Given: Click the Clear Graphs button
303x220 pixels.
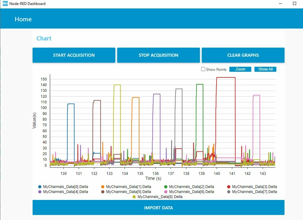Looking at the screenshot, I should tap(243, 55).
